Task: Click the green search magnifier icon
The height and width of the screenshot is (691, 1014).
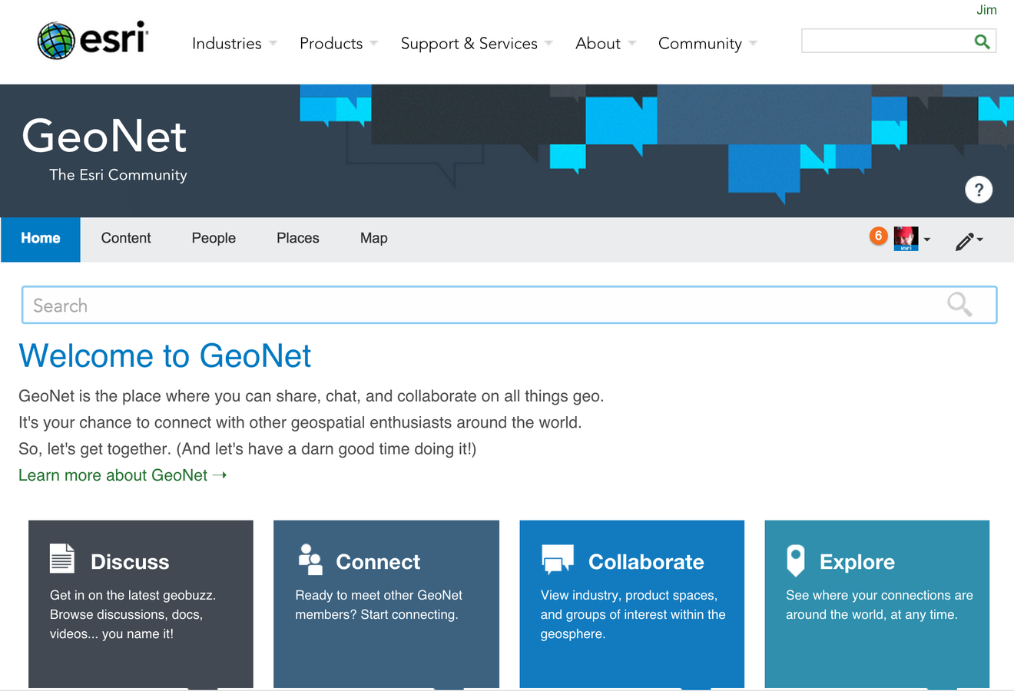Action: pyautogui.click(x=982, y=41)
